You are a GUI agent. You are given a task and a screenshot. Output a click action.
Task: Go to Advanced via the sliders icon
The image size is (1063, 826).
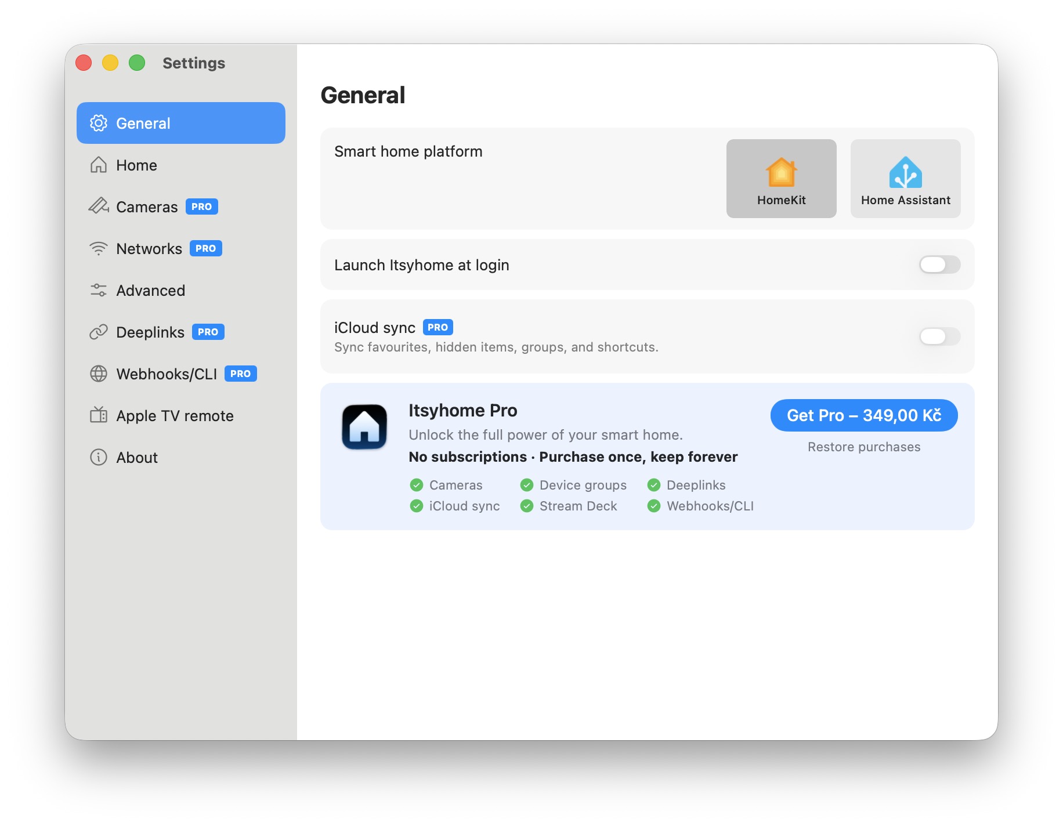click(99, 290)
